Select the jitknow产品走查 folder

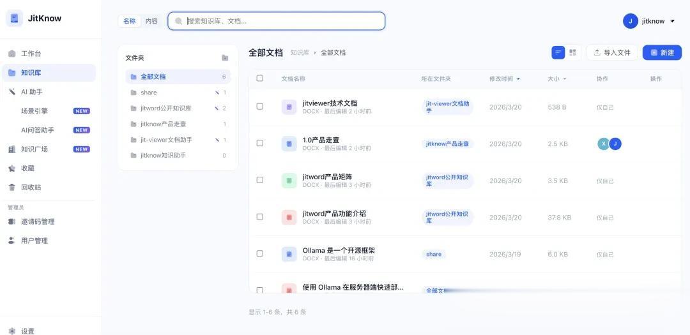(163, 124)
